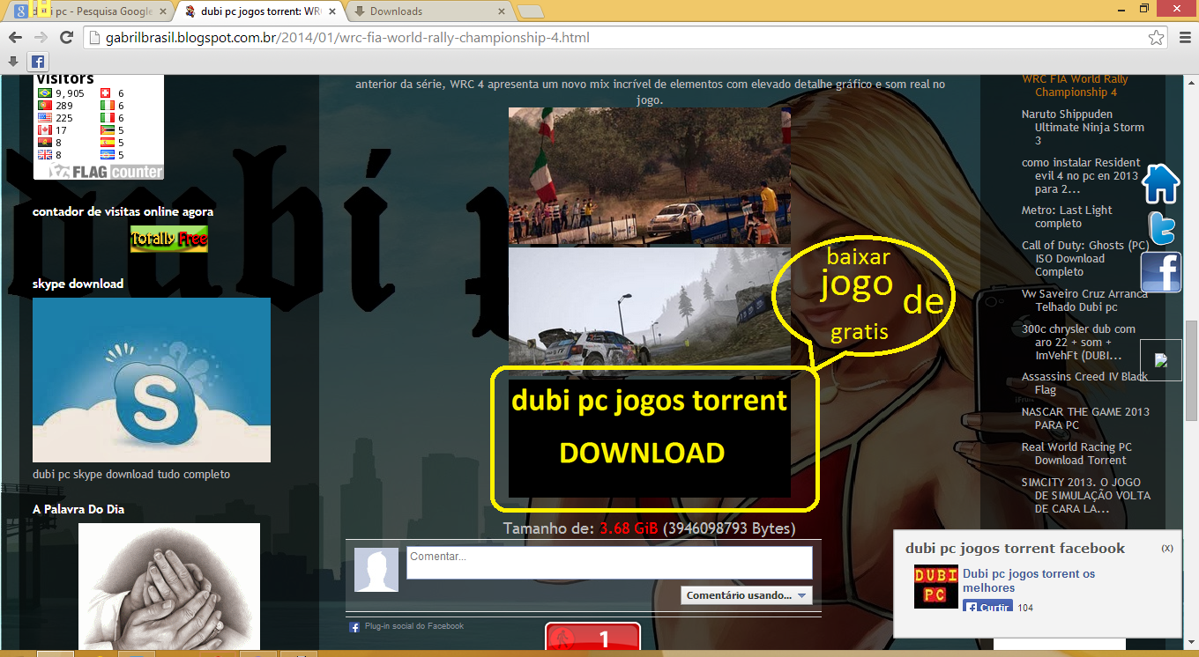Screen dimensions: 1199x657
Task: Reload the current page
Action: click(x=66, y=38)
